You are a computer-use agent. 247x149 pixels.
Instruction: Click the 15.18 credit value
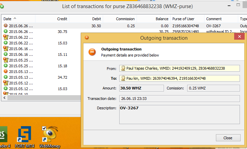[63, 66]
